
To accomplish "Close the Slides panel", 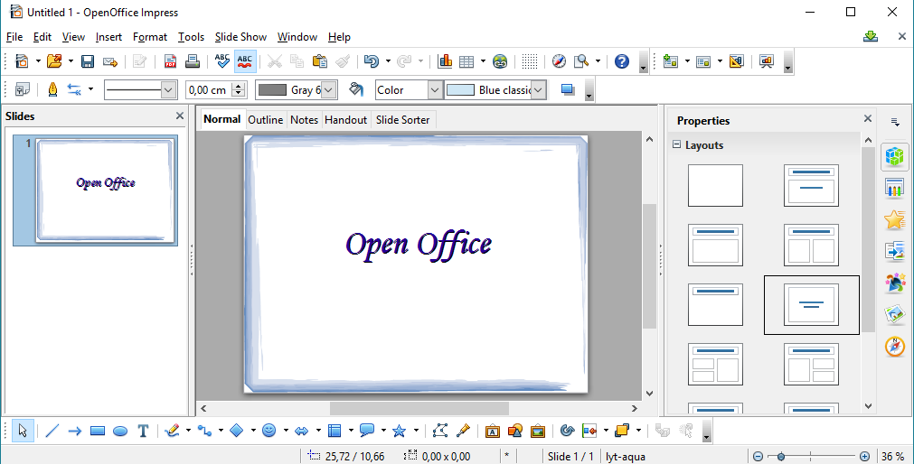I will tap(180, 116).
